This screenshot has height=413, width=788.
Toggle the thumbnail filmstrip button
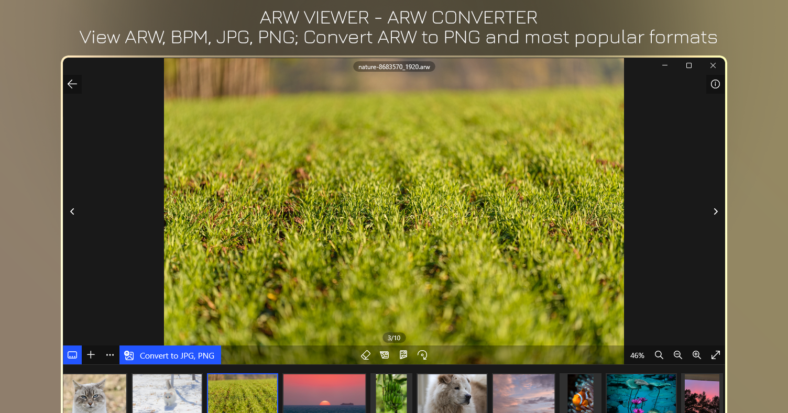[x=72, y=355]
